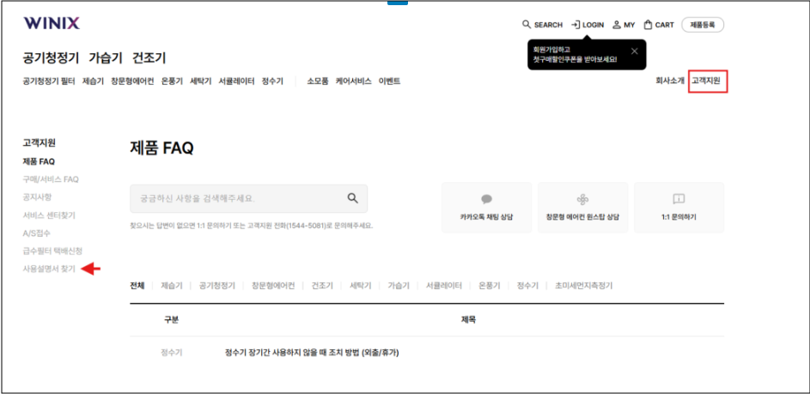This screenshot has height=394, width=810.
Task: Click the fan icon for 원스탑 상담
Action: (582, 199)
